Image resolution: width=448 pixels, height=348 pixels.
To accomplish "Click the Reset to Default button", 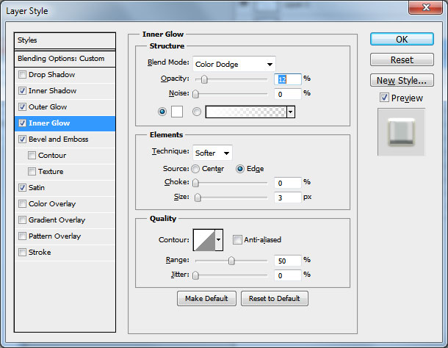I will point(275,299).
